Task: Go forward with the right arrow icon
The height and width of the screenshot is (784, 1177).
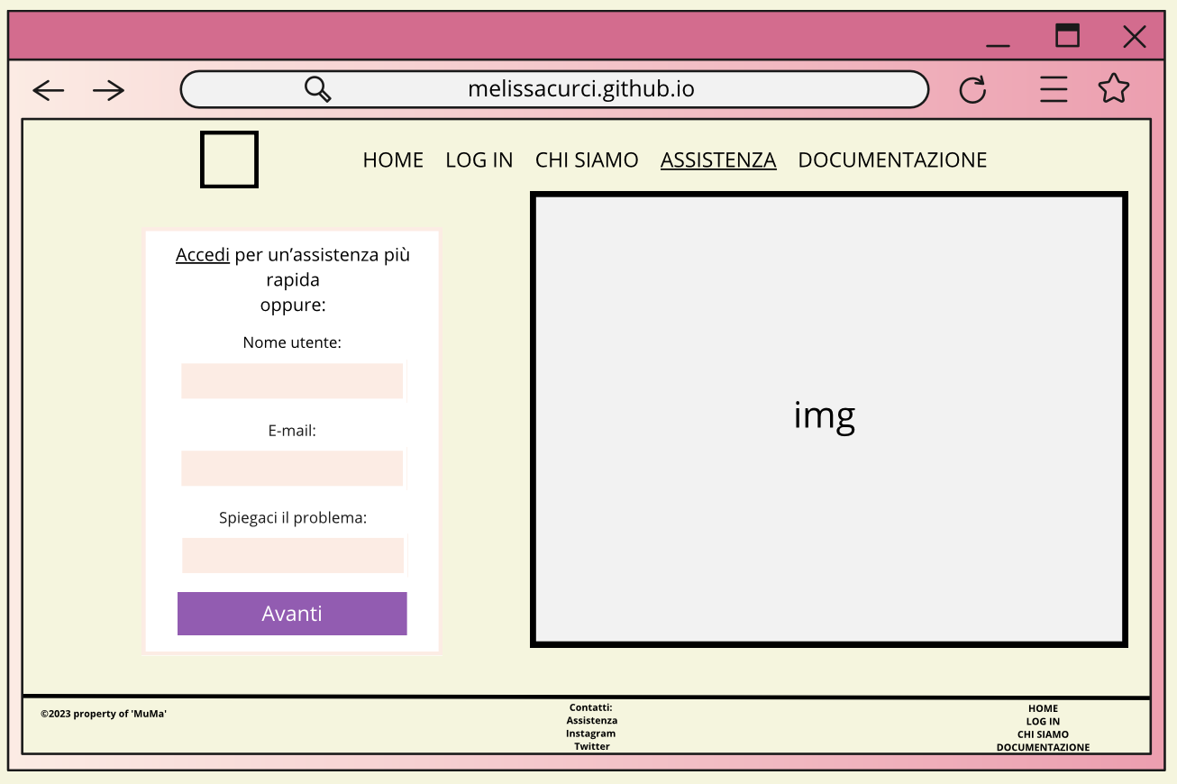Action: (109, 90)
